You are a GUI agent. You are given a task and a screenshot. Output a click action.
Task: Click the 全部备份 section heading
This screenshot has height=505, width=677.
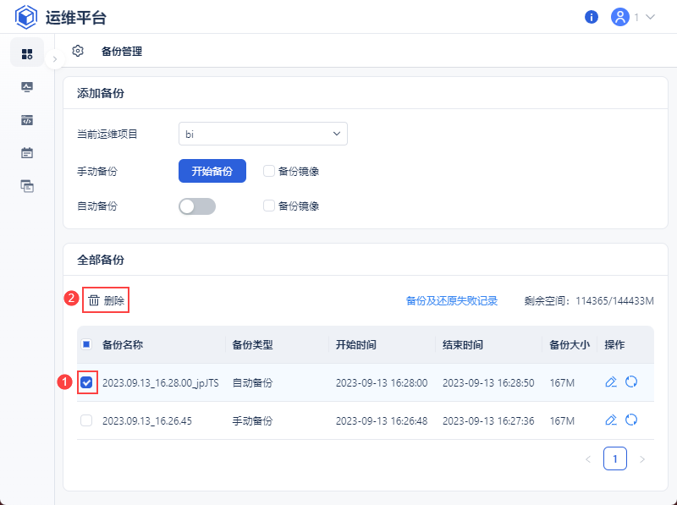pos(101,260)
